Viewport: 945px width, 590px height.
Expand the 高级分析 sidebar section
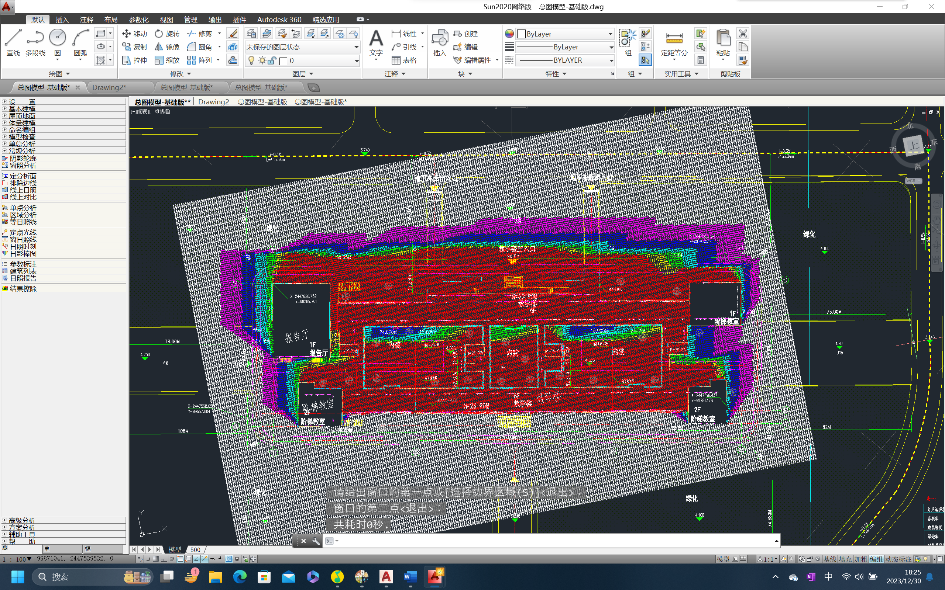point(22,521)
